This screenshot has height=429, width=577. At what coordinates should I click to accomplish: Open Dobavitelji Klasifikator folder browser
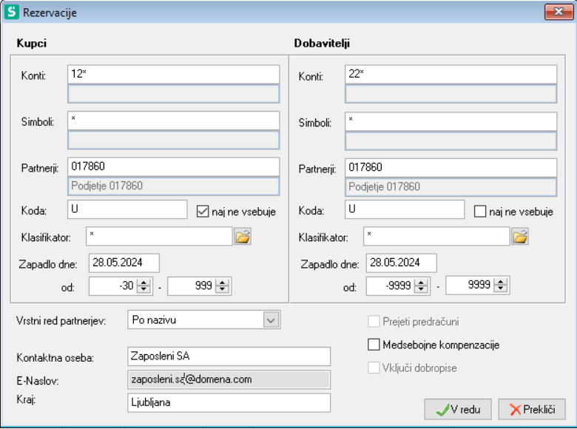tap(520, 237)
